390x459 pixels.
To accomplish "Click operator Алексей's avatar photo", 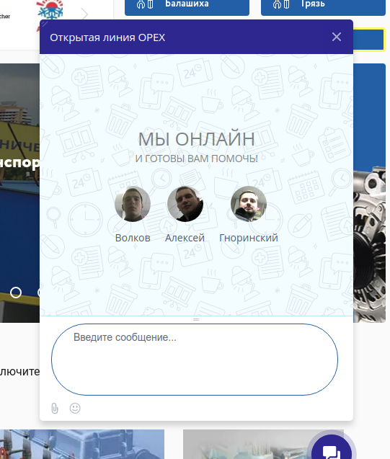I will [185, 204].
